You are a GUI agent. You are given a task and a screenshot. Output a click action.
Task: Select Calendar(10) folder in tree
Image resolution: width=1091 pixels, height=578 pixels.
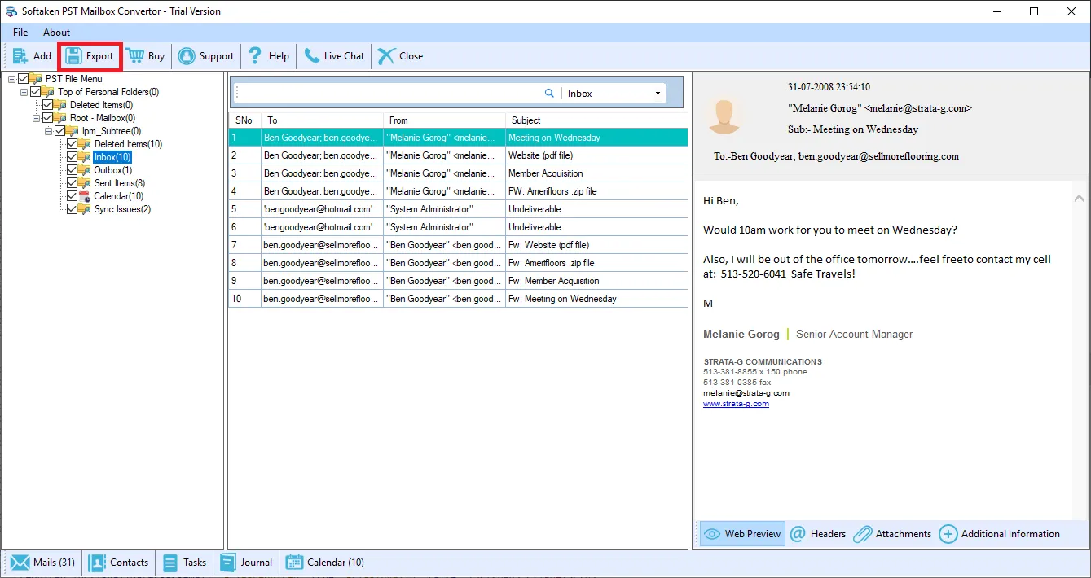click(119, 196)
